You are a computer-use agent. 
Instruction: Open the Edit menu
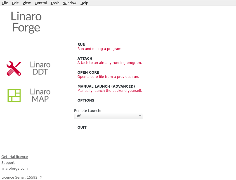pos(15,3)
